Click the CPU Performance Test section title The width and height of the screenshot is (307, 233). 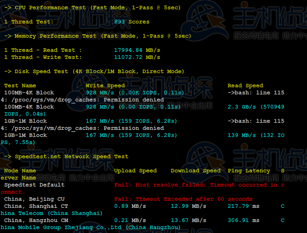point(48,7)
